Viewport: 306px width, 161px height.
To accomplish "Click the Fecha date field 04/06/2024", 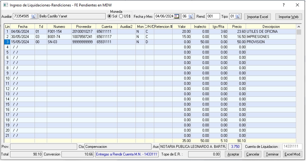I will pyautogui.click(x=164, y=17).
